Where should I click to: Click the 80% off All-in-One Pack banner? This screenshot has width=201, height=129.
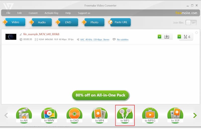pos(100,95)
